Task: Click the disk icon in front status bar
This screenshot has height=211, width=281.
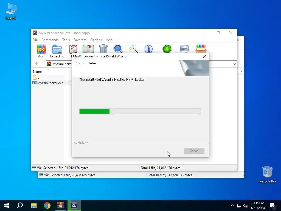Action: [x=34, y=167]
